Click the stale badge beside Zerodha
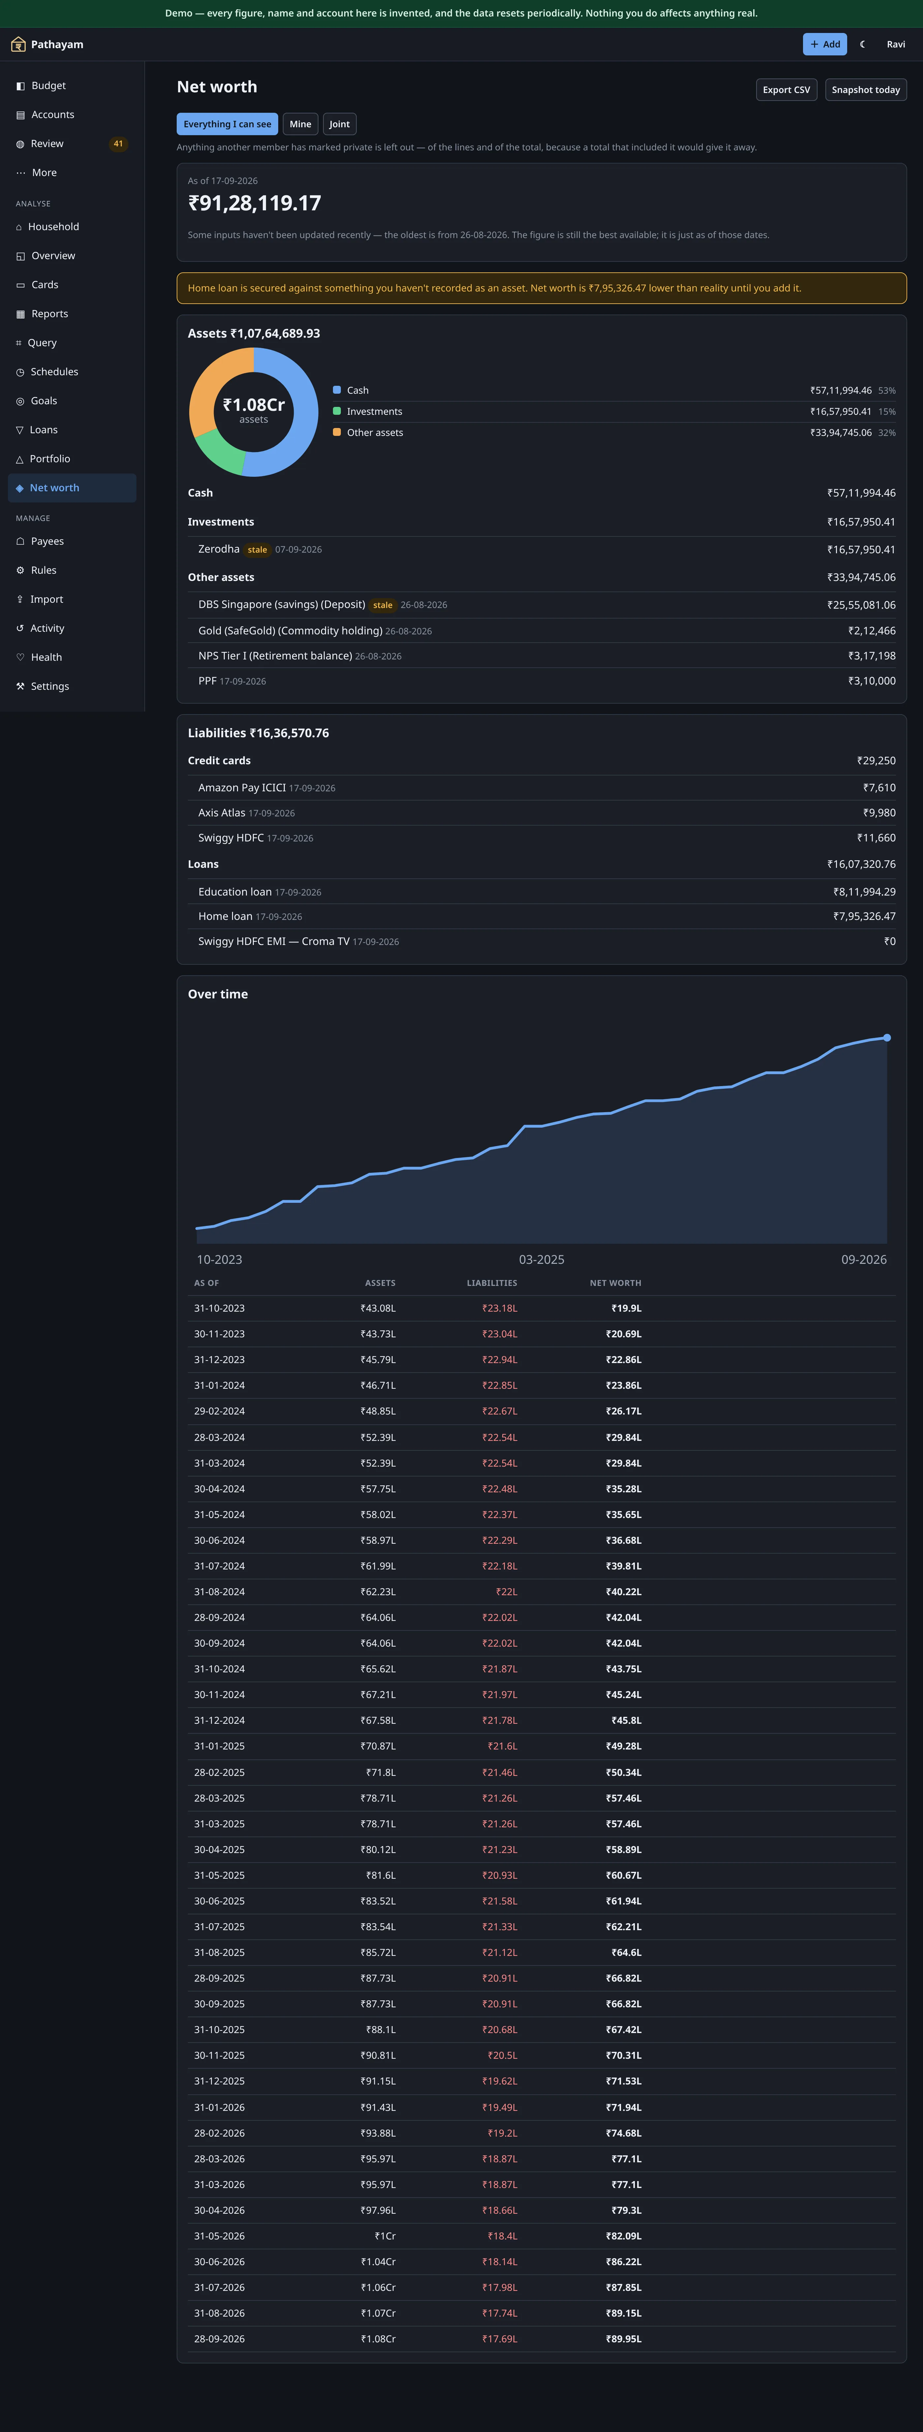This screenshot has width=923, height=2432. [258, 550]
